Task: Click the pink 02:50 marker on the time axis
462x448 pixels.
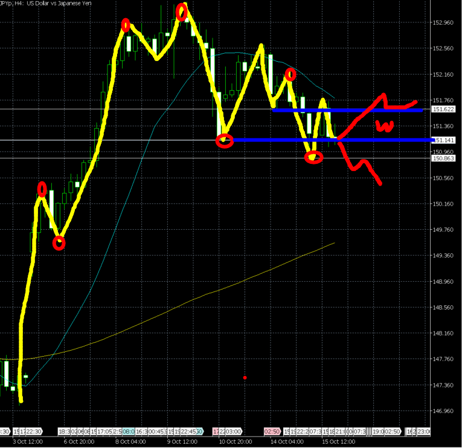Action: tap(272, 432)
